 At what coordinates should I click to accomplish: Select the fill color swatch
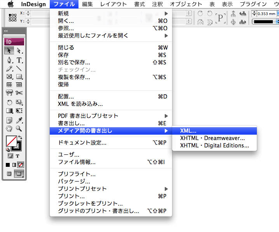tap(11, 141)
